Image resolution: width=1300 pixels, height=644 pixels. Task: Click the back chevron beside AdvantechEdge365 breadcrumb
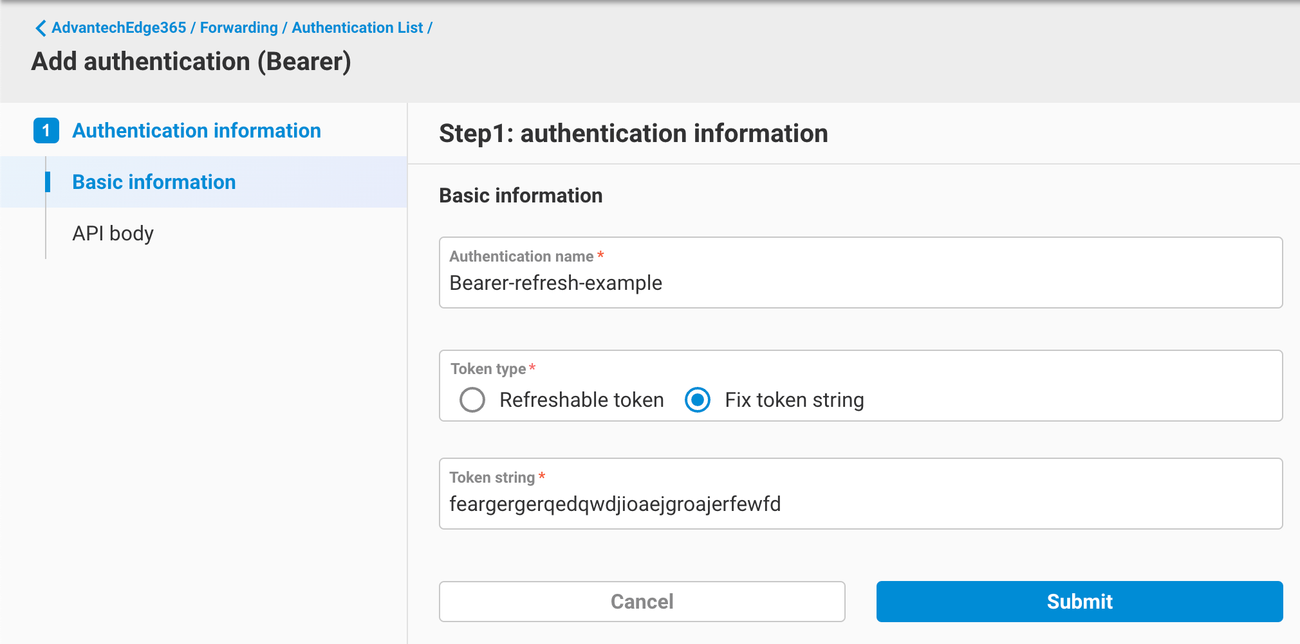tap(40, 27)
